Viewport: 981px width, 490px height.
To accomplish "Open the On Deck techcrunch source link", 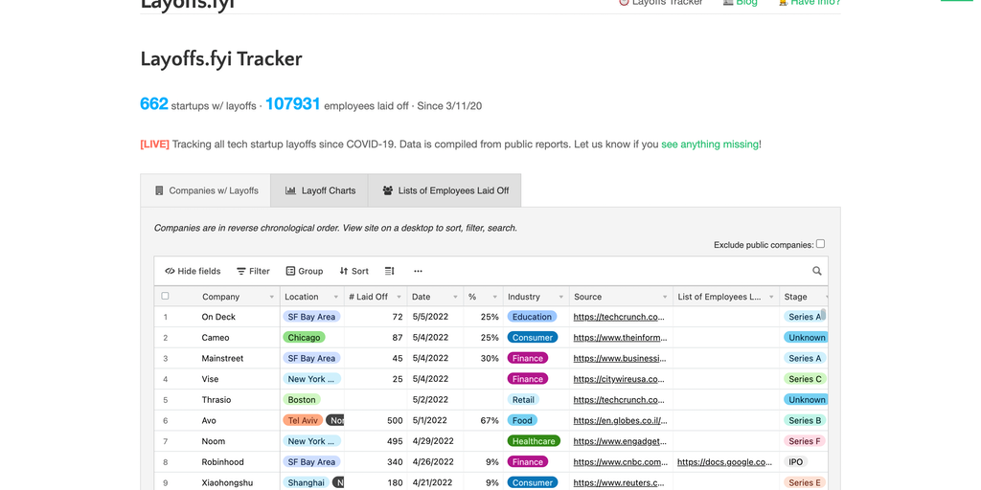I will (x=620, y=317).
